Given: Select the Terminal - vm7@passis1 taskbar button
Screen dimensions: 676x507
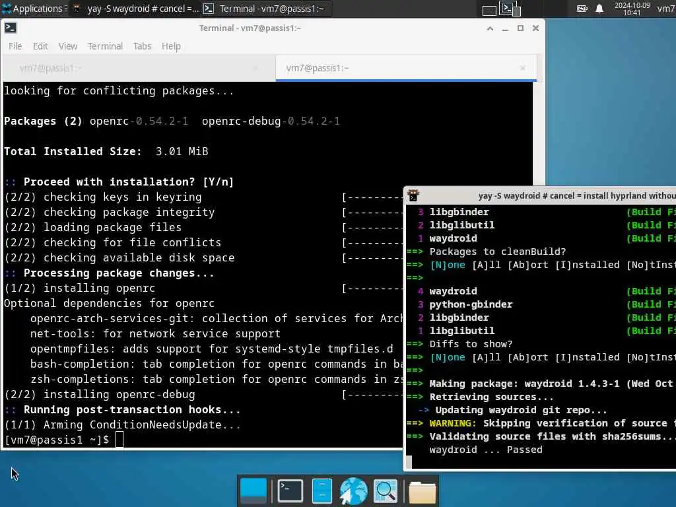Looking at the screenshot, I should [x=265, y=9].
